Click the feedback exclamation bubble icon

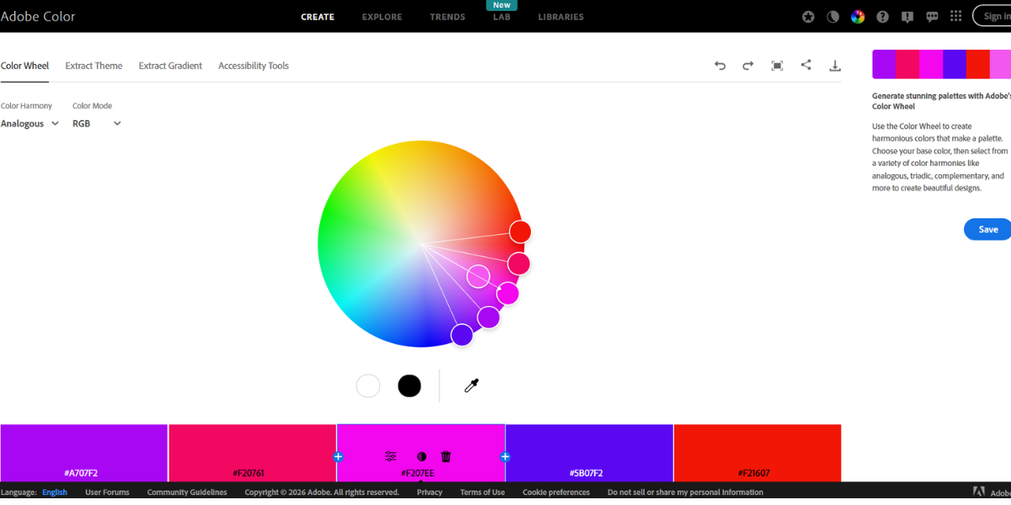coord(907,17)
